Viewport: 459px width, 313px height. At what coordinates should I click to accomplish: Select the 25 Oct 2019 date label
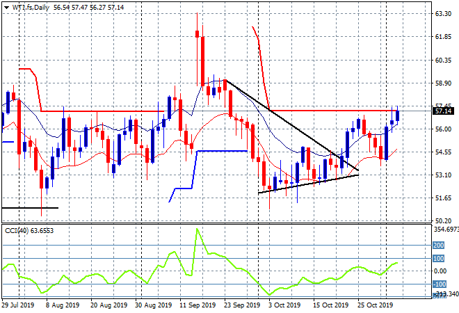coord(375,305)
